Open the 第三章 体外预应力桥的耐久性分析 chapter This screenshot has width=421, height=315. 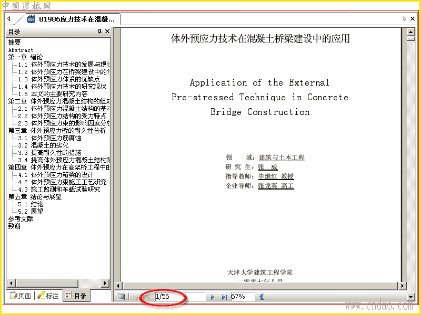tap(57, 130)
